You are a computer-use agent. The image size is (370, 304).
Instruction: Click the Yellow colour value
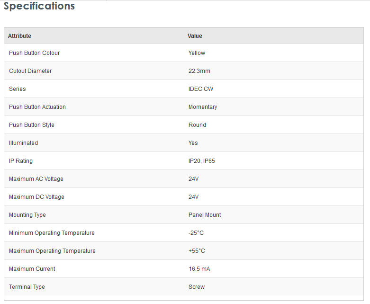click(x=197, y=53)
